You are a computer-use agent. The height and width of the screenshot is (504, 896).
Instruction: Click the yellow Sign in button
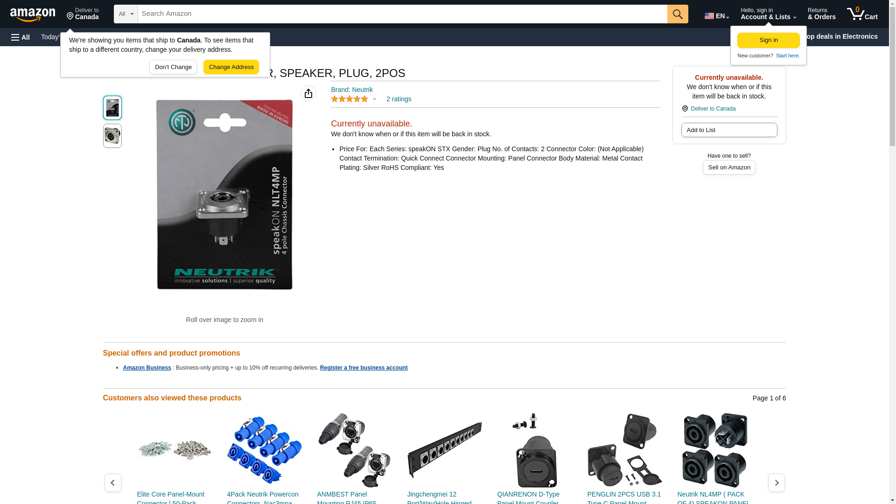pos(768,40)
